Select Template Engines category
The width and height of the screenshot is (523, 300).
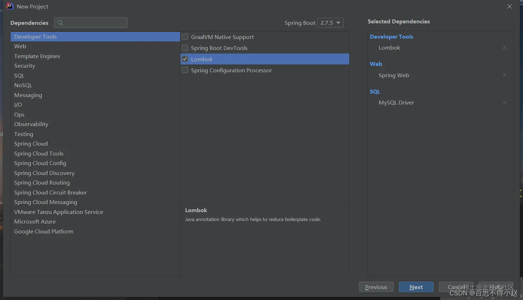pos(95,56)
